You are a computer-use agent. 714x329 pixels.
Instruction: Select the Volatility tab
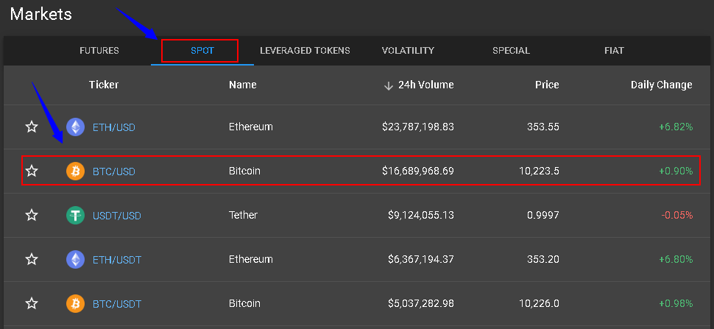(x=408, y=51)
